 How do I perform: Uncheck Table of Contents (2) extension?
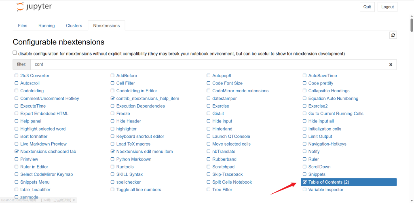(305, 182)
